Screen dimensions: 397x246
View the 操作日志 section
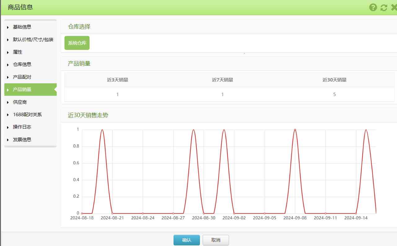click(x=22, y=127)
